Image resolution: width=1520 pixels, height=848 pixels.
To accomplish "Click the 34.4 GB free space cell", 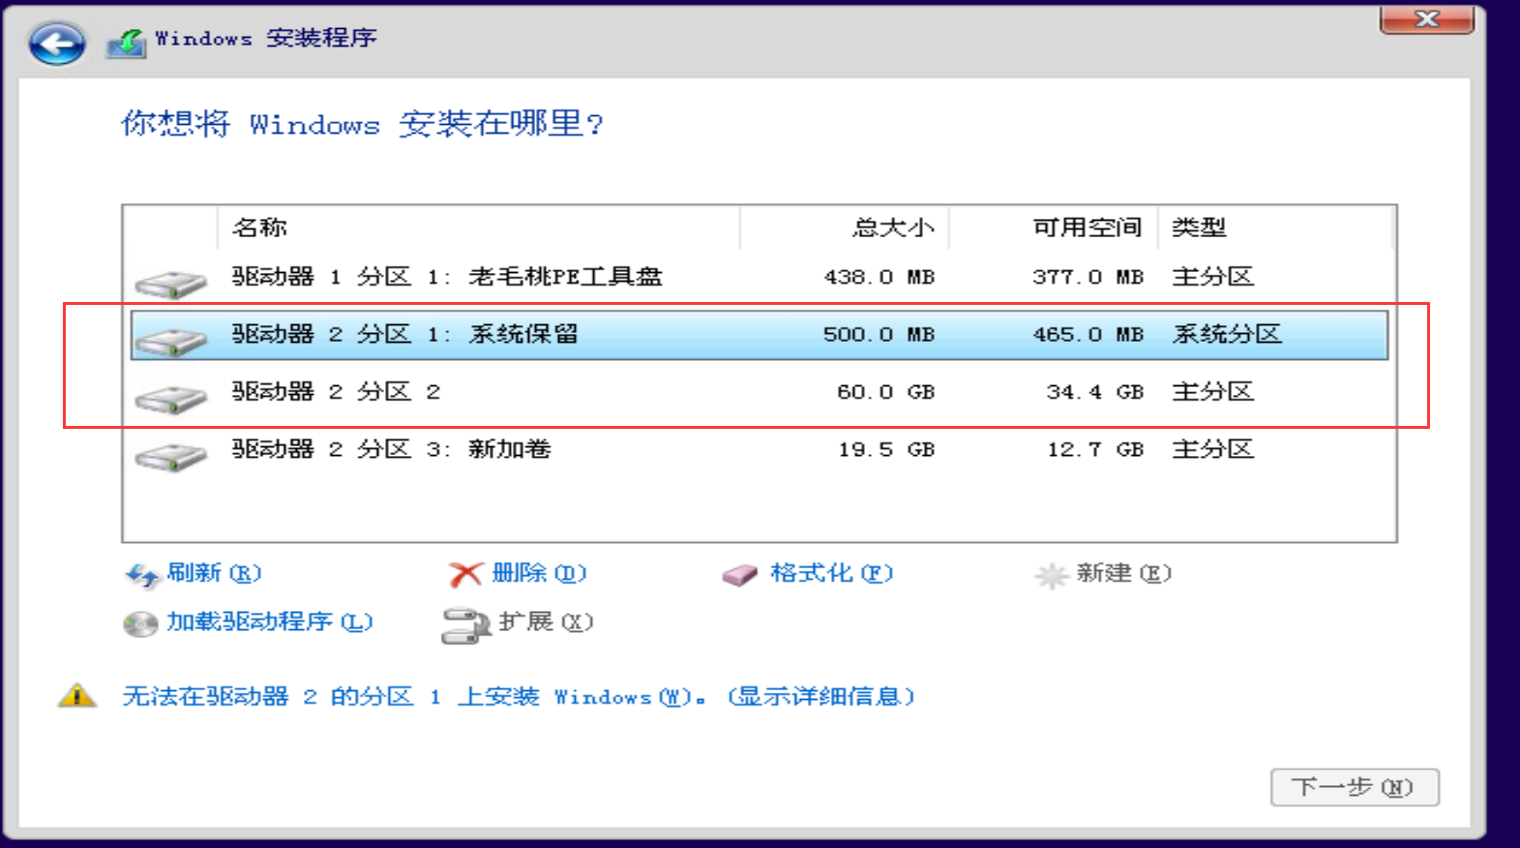I will pos(1095,392).
